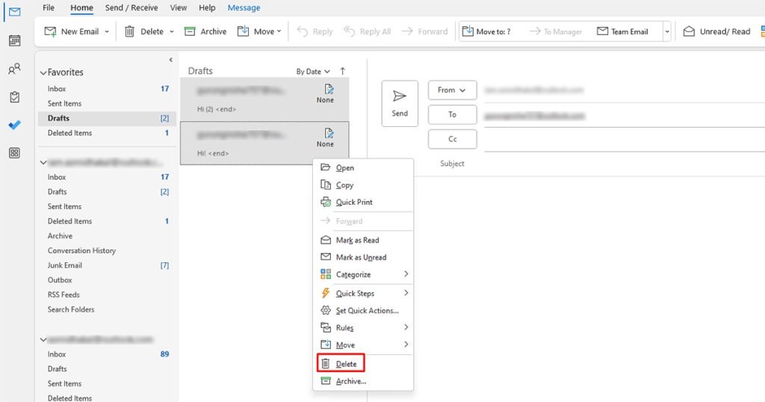
Task: Select the To Manager quick step
Action: point(556,31)
